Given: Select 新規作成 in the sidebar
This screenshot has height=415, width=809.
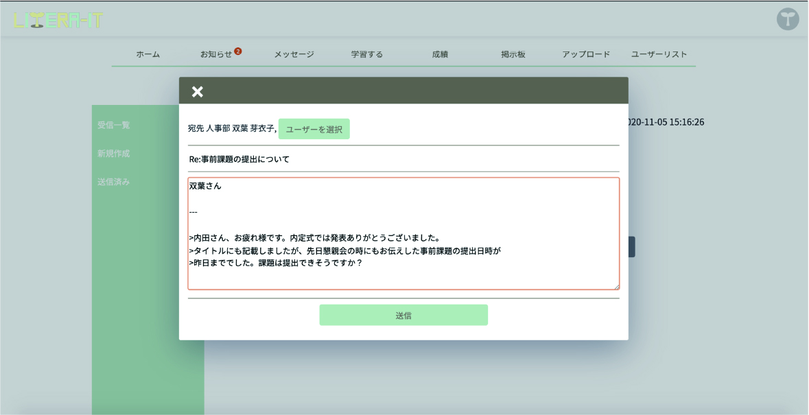Looking at the screenshot, I should tap(113, 153).
